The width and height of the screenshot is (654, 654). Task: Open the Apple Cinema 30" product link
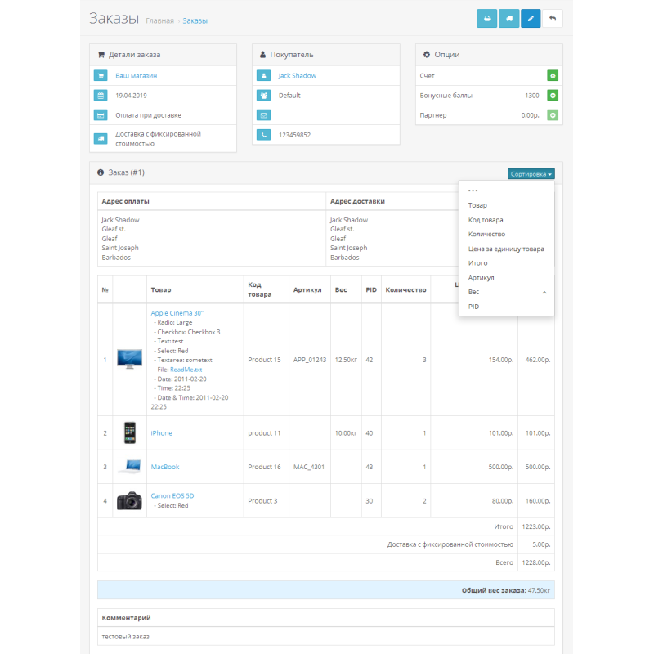pos(178,312)
